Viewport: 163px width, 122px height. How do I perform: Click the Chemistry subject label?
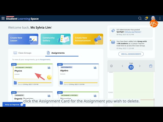pos(19,95)
